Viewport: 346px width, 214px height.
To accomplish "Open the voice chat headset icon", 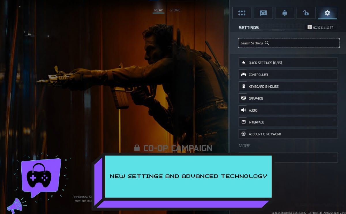I will [263, 13].
